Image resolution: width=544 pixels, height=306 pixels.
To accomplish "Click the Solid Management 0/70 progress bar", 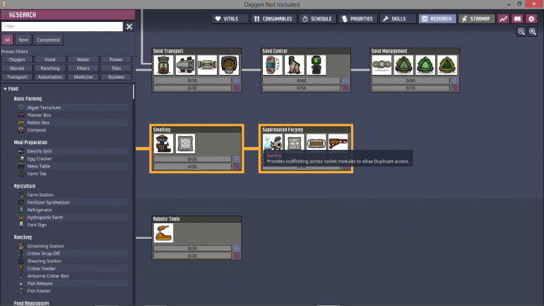I will click(x=410, y=88).
